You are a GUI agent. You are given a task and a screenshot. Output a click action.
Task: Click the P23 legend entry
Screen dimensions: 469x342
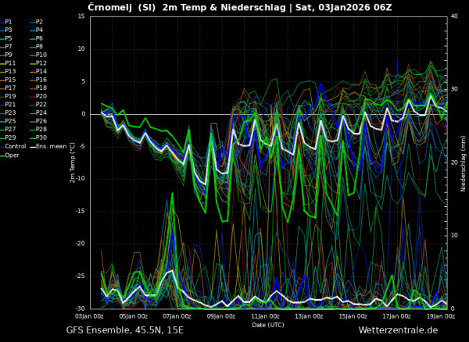pos(8,112)
